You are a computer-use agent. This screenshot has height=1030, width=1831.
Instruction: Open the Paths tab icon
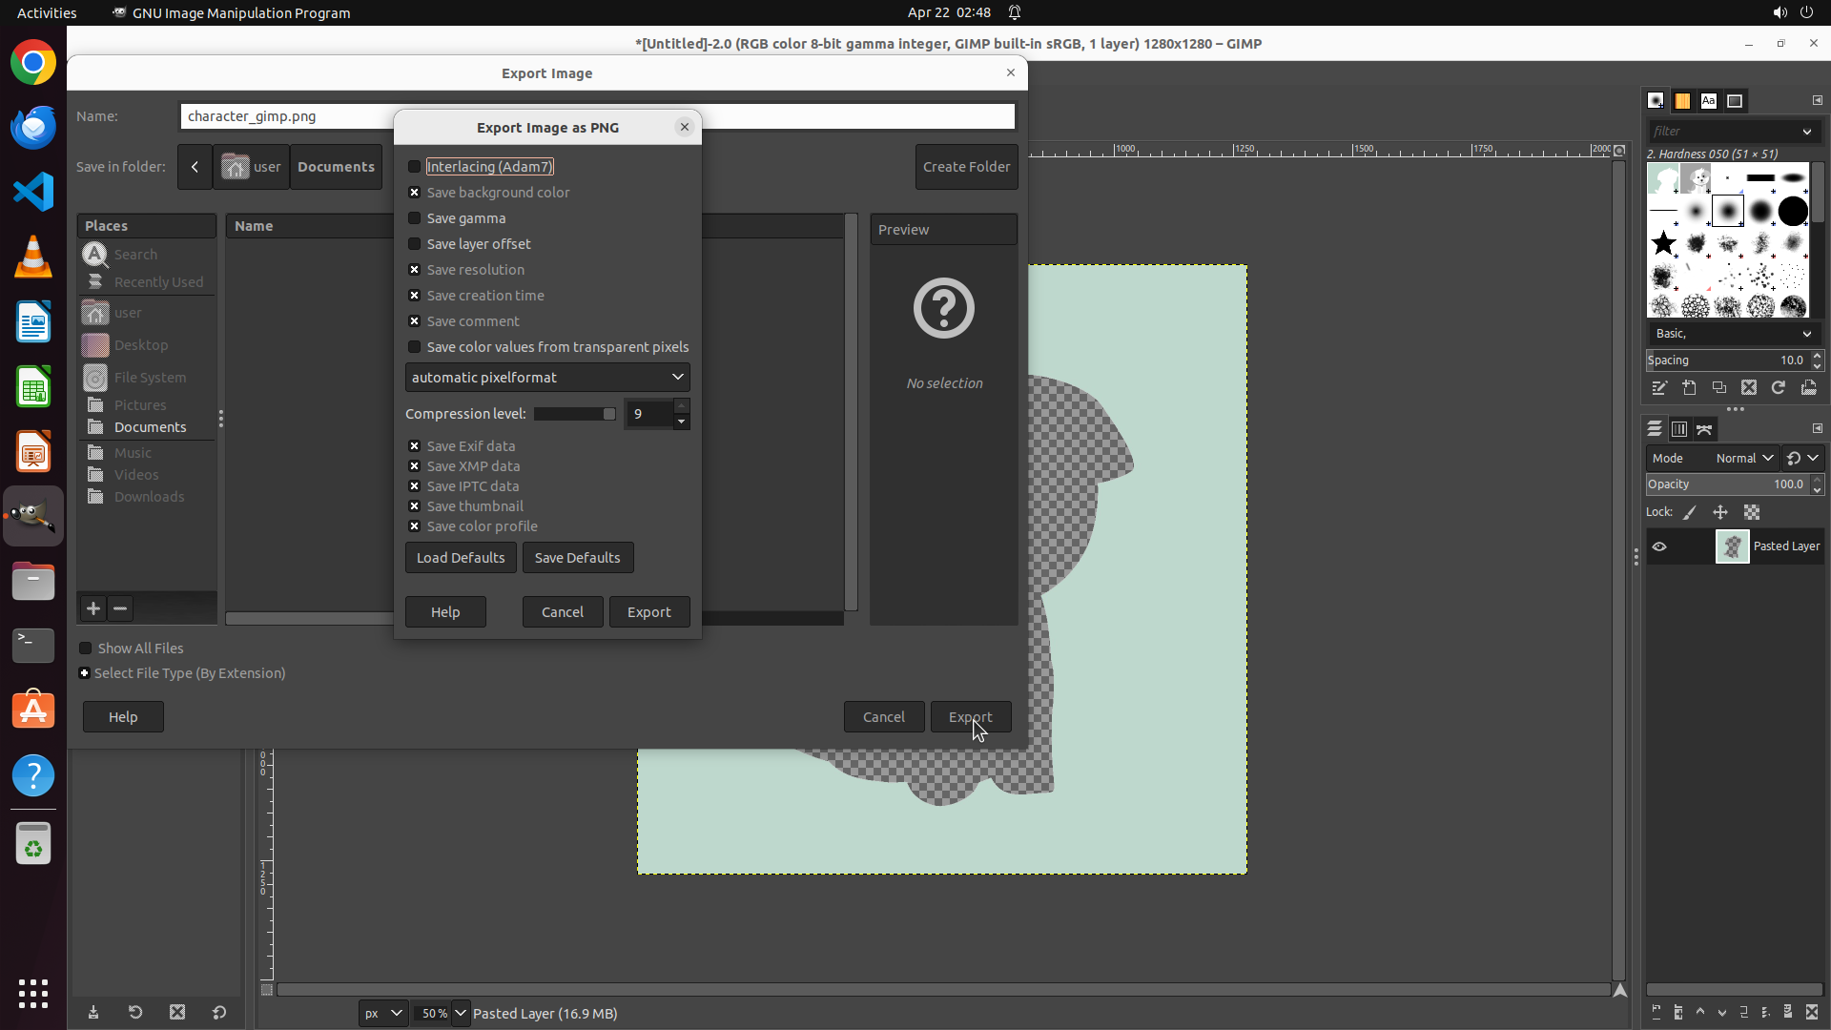tap(1704, 429)
